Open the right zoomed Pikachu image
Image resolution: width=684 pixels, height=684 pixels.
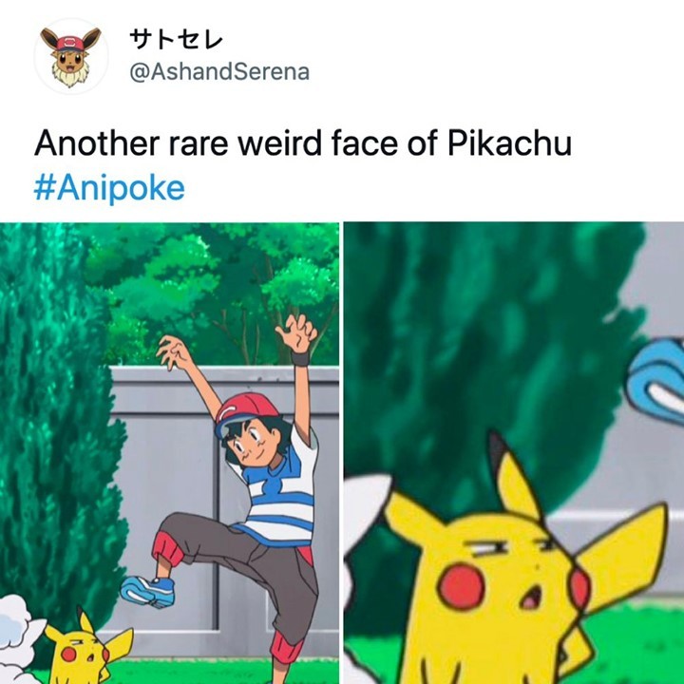click(x=514, y=453)
